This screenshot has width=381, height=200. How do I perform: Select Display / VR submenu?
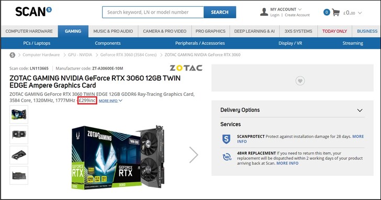click(x=290, y=43)
